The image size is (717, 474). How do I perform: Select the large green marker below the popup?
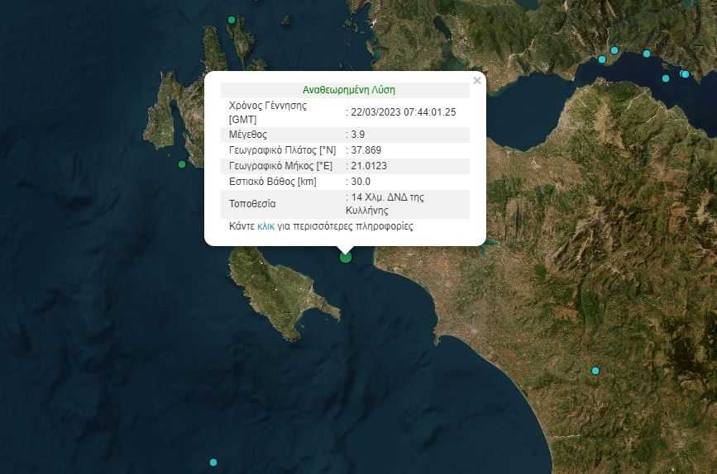tap(346, 257)
